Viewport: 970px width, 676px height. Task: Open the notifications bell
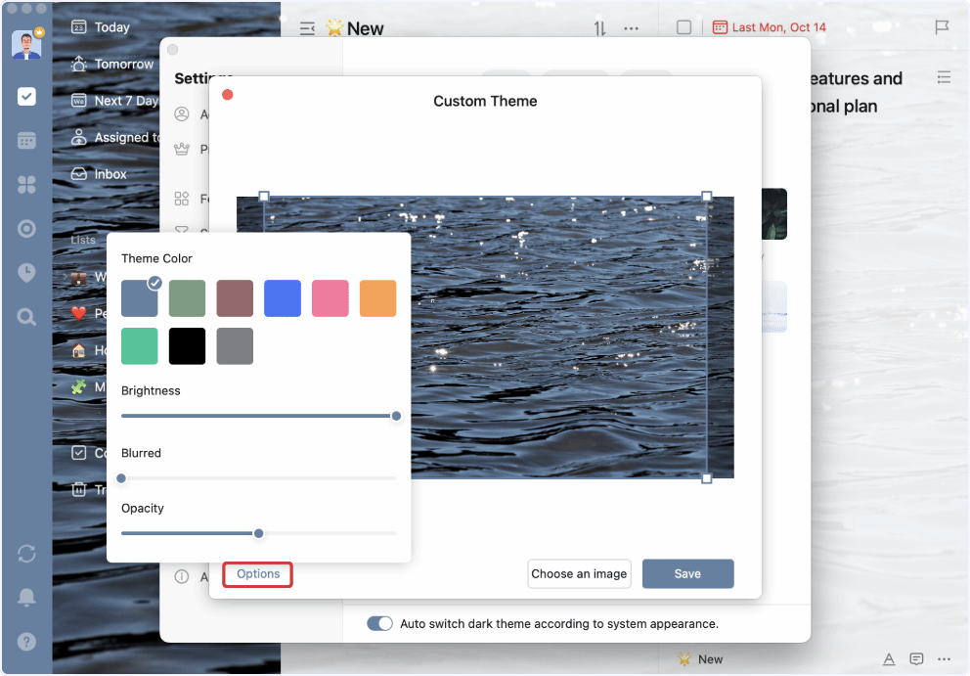click(x=26, y=597)
